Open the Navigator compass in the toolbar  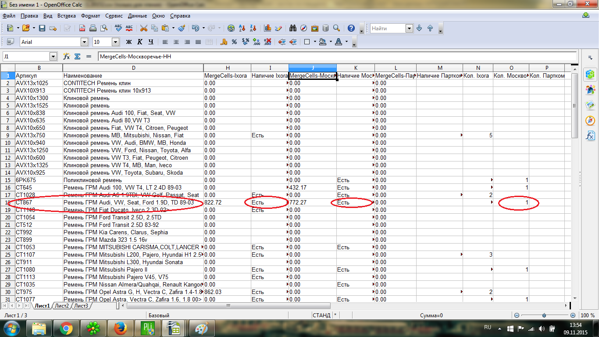pyautogui.click(x=304, y=28)
